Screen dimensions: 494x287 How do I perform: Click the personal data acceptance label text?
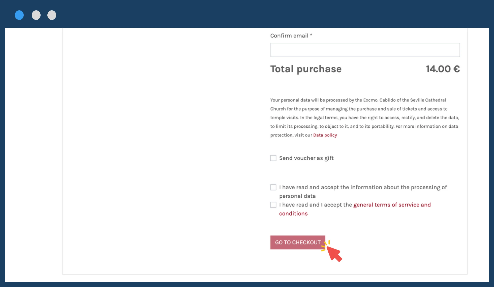coord(362,188)
